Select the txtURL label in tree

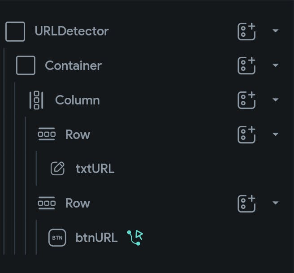95,169
